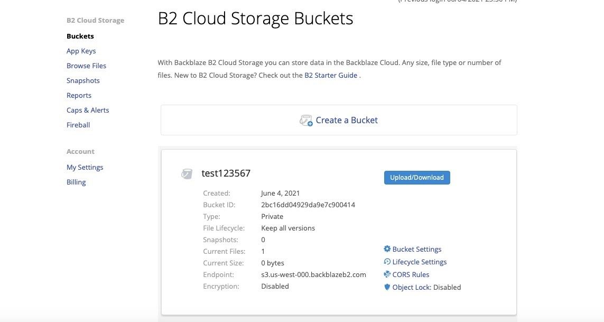Open Reports in the sidebar
The width and height of the screenshot is (604, 322).
coord(79,96)
